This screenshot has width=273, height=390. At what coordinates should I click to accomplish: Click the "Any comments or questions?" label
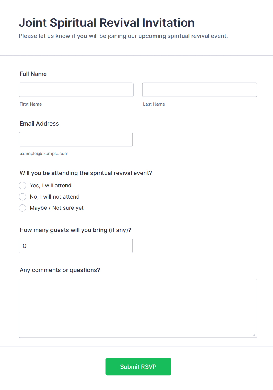tap(60, 270)
